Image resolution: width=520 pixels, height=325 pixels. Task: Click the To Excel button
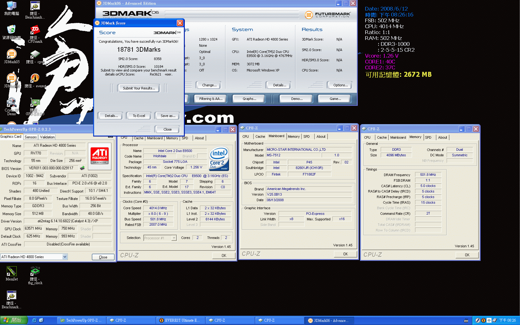(139, 116)
